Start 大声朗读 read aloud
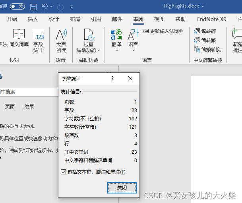Image resolution: width=242 pixels, height=203 pixels. [x=61, y=41]
